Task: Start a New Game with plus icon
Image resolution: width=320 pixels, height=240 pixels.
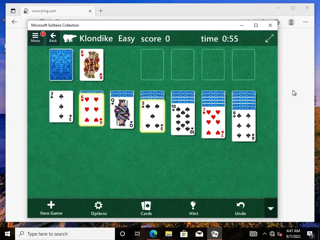Action: tap(51, 208)
